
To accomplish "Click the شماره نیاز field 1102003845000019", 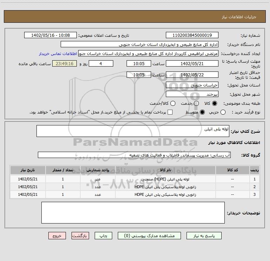I will [192, 35].
